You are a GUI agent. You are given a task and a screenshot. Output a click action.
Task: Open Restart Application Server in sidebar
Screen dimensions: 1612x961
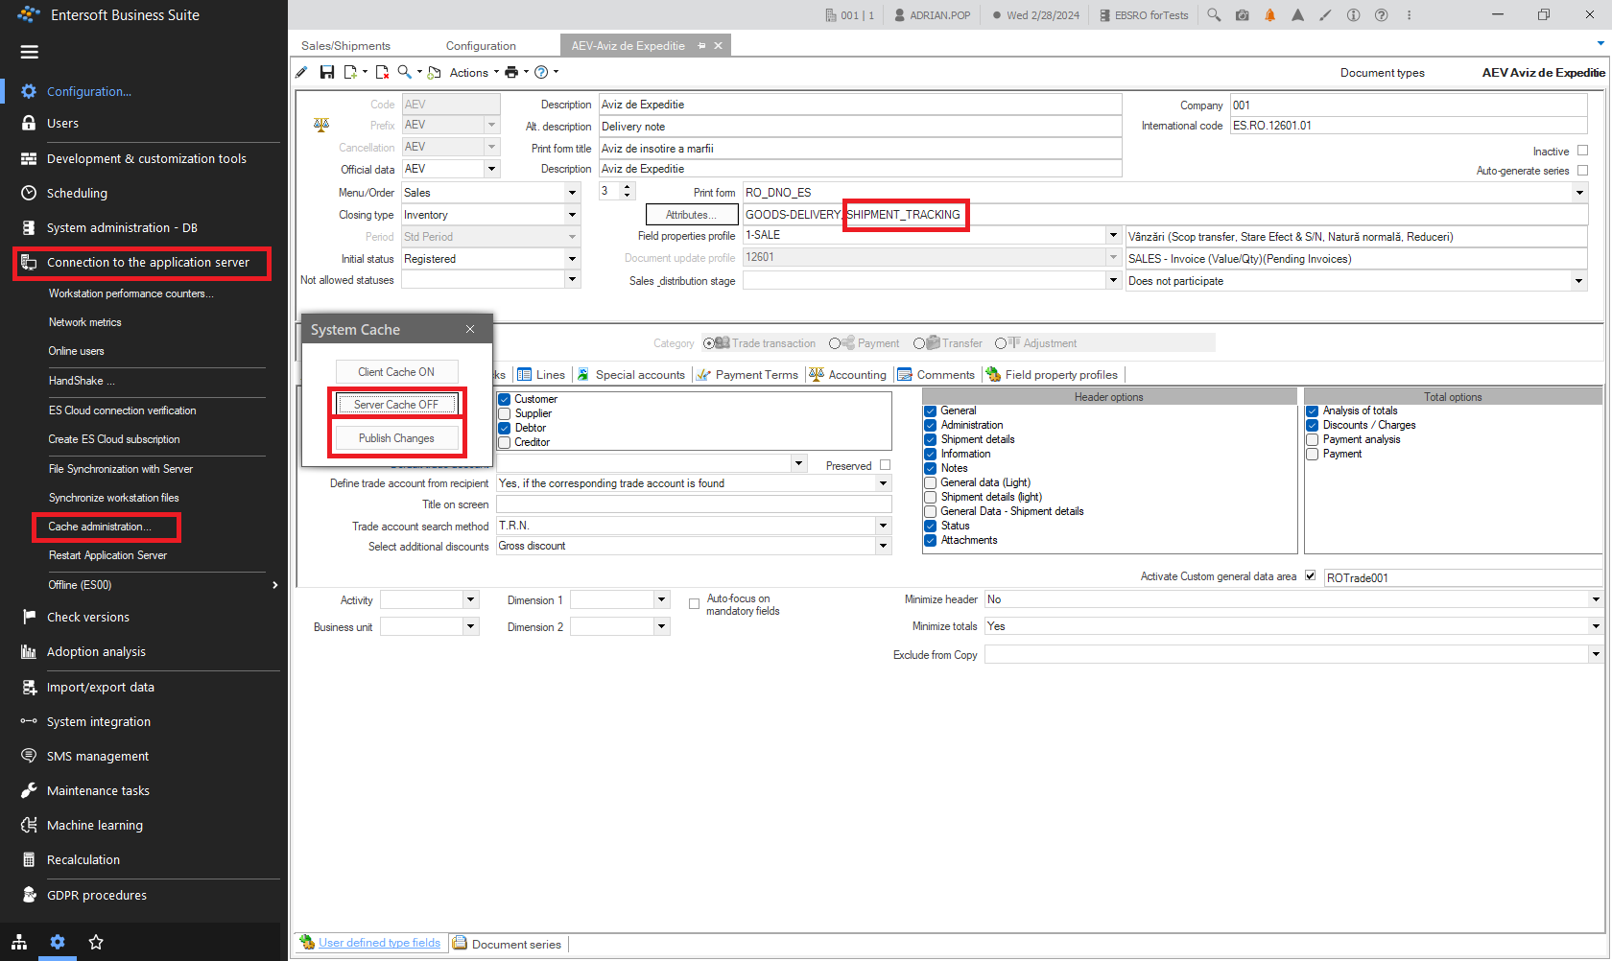click(107, 555)
